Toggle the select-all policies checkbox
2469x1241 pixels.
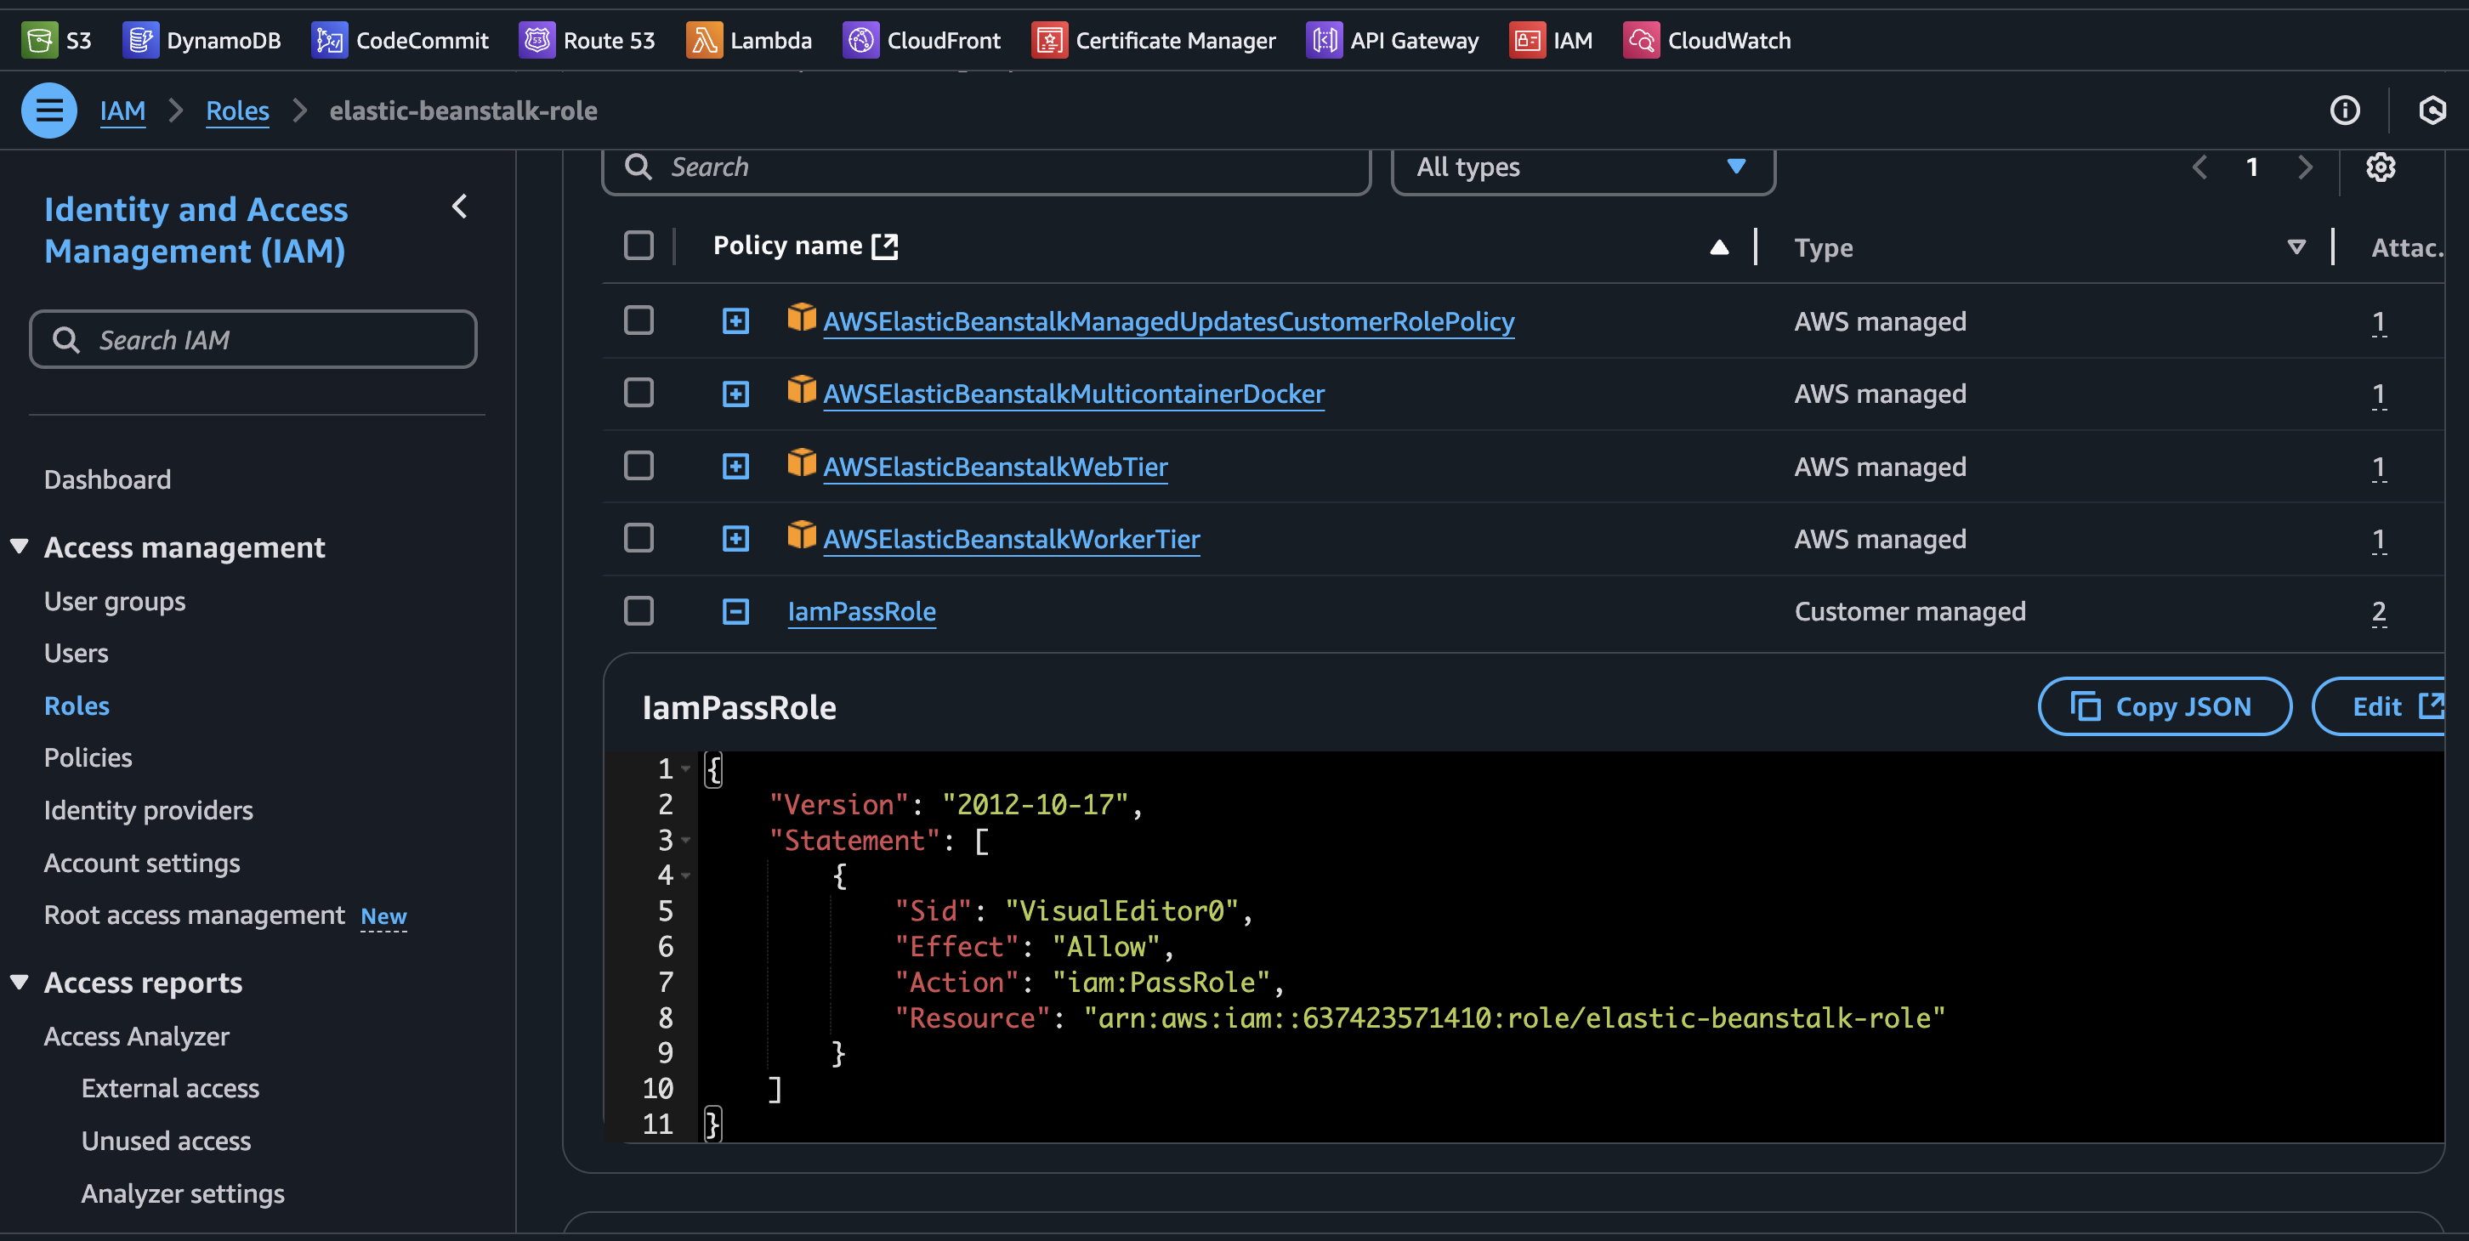pyautogui.click(x=639, y=246)
